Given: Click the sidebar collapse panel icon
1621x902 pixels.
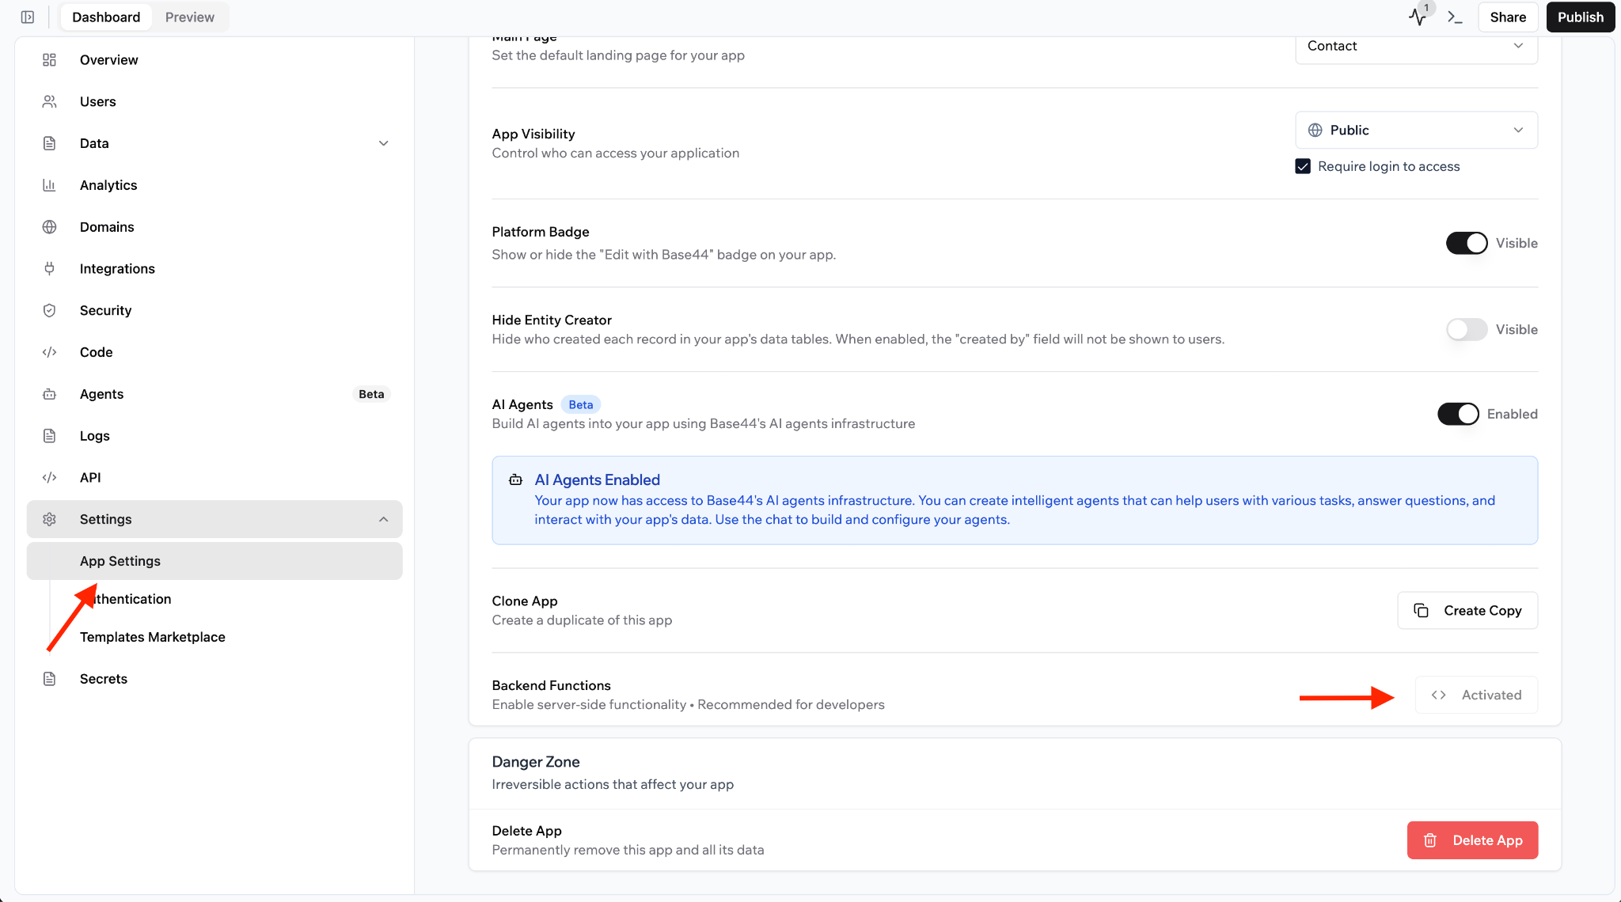Looking at the screenshot, I should coord(28,17).
